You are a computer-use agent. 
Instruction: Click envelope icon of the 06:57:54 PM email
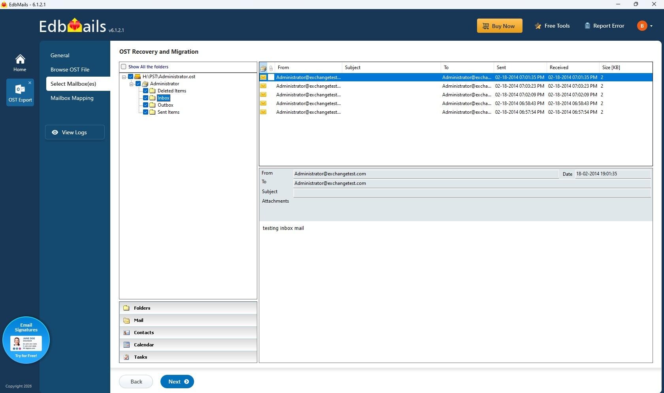[x=263, y=112]
